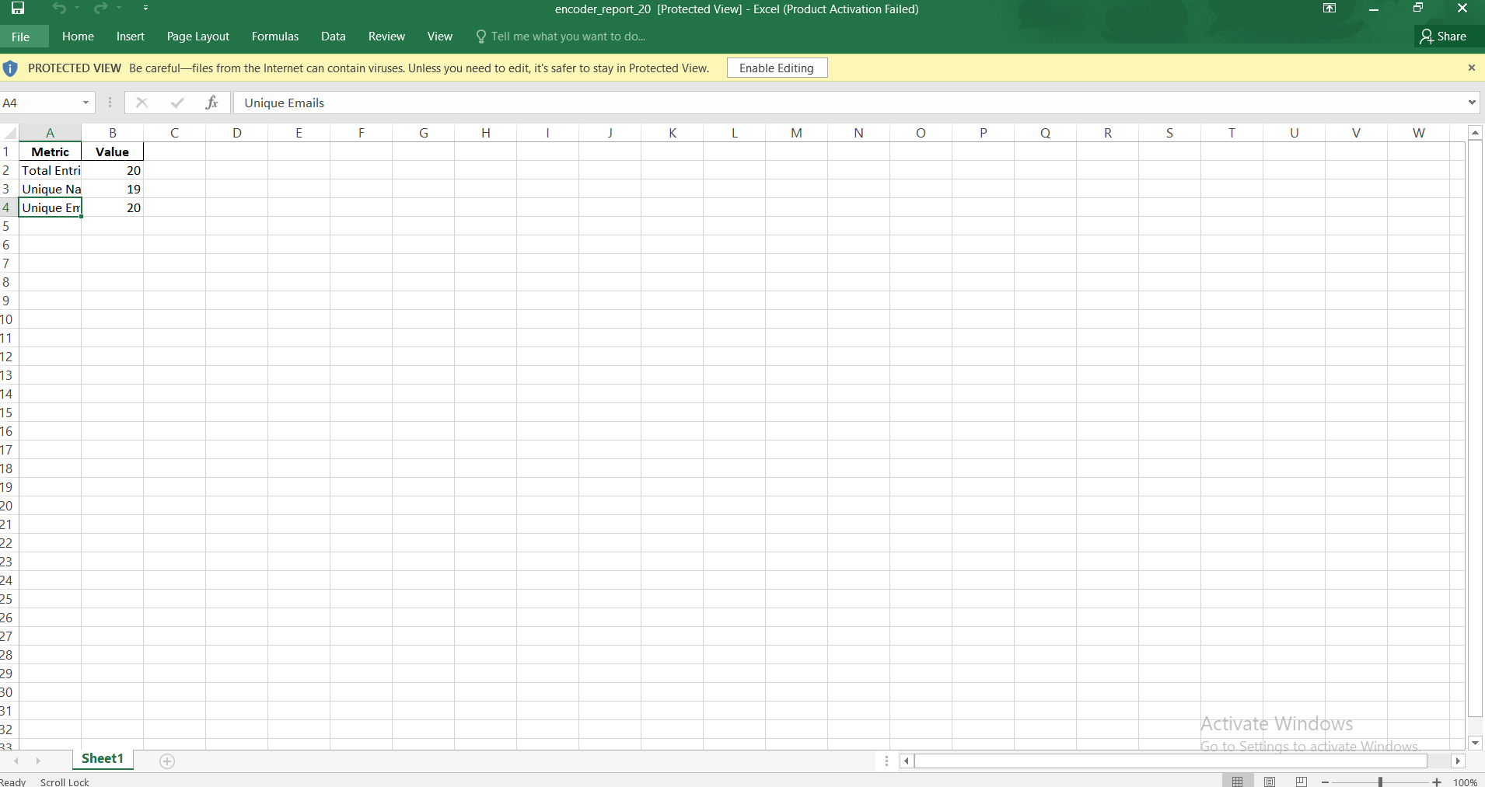Image resolution: width=1485 pixels, height=787 pixels.
Task: Expand the formula bar with chevron
Action: coord(1472,103)
